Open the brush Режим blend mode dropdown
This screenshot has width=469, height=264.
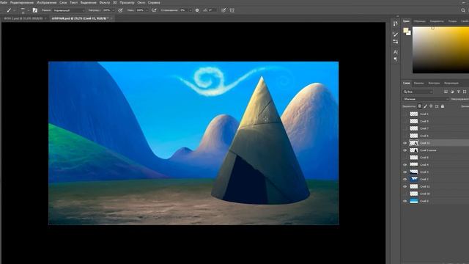(x=69, y=10)
